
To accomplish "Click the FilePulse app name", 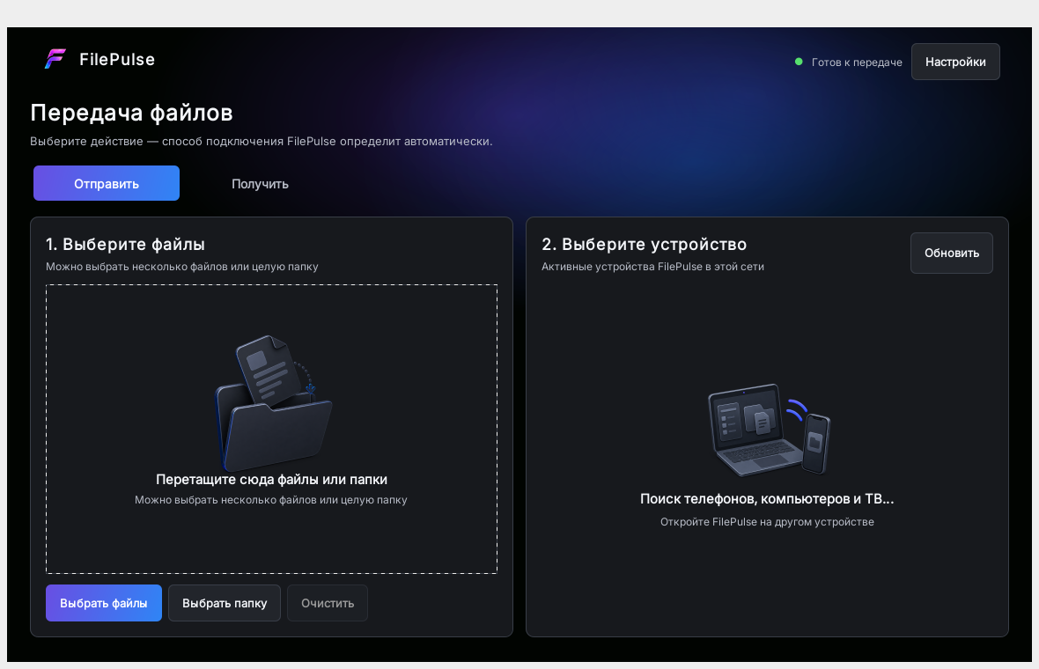I will click(117, 60).
